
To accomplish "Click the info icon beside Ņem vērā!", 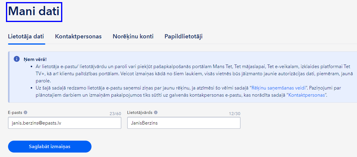I will (17, 59).
